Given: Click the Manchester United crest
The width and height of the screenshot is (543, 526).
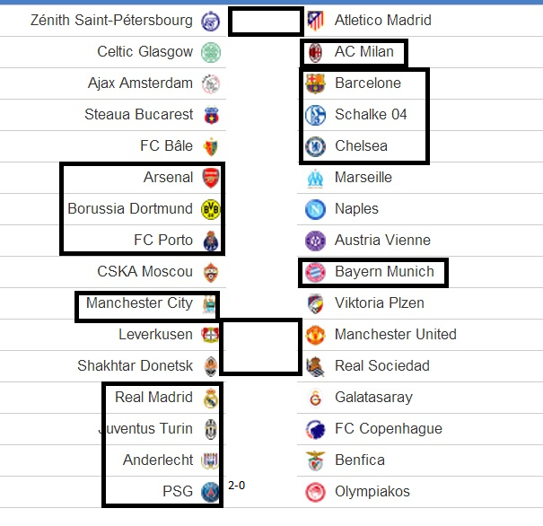Looking at the screenshot, I should pyautogui.click(x=316, y=335).
